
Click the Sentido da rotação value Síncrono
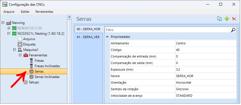click(x=206, y=89)
